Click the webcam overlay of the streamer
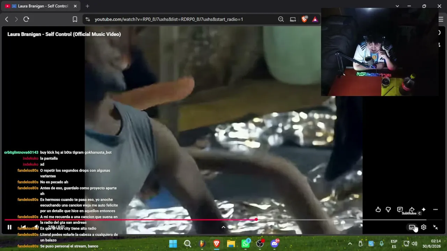Viewport: 447px width, 251px height. click(380, 52)
